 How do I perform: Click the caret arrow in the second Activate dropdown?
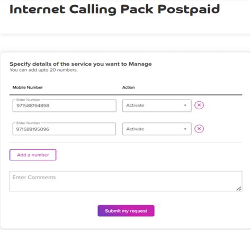point(185,129)
